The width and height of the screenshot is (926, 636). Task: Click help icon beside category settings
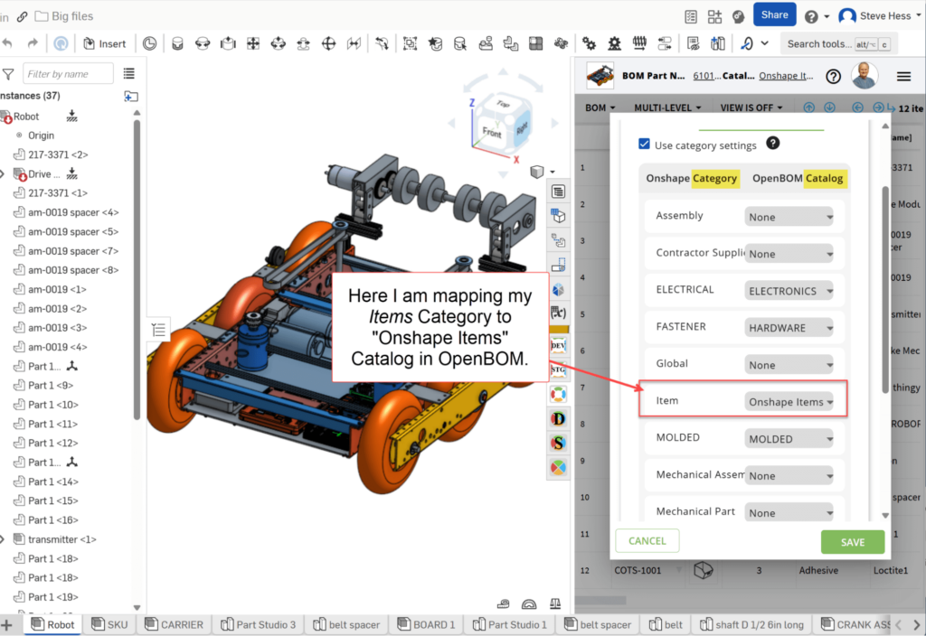[772, 144]
